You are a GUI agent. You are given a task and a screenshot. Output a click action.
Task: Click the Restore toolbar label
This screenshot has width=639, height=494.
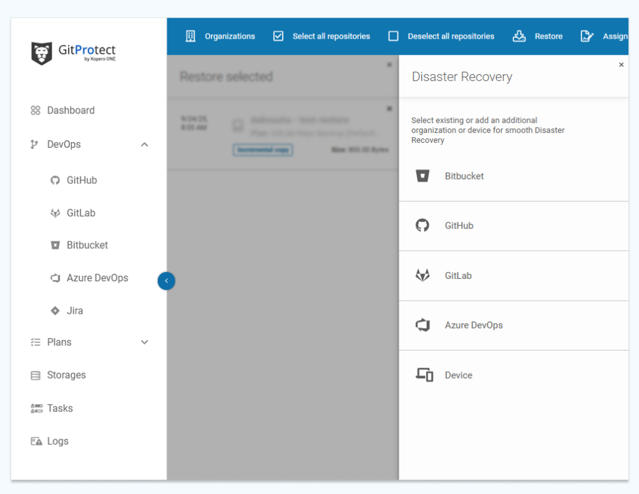tap(549, 36)
